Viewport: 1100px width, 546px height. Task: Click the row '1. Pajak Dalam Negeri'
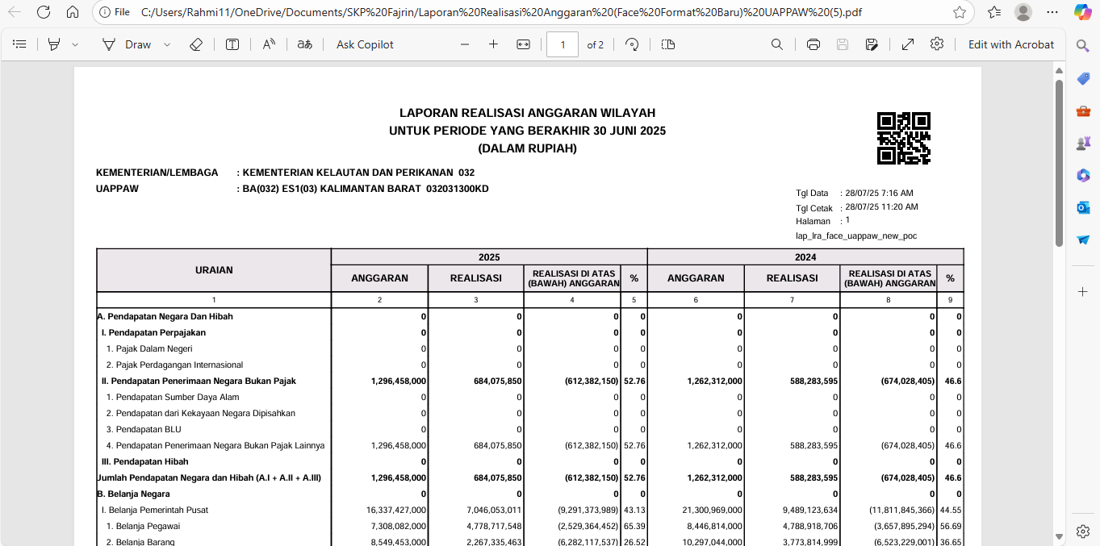pyautogui.click(x=529, y=348)
